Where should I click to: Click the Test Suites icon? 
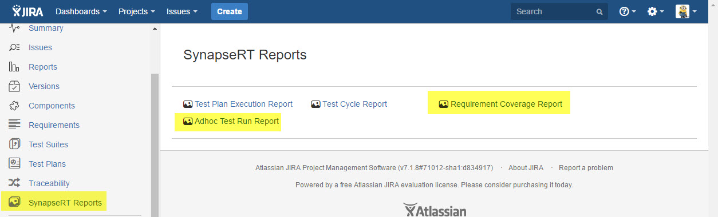coord(15,144)
